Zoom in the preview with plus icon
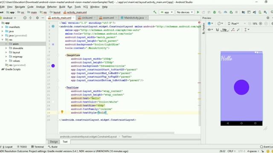273x153 pixels. pos(261,24)
